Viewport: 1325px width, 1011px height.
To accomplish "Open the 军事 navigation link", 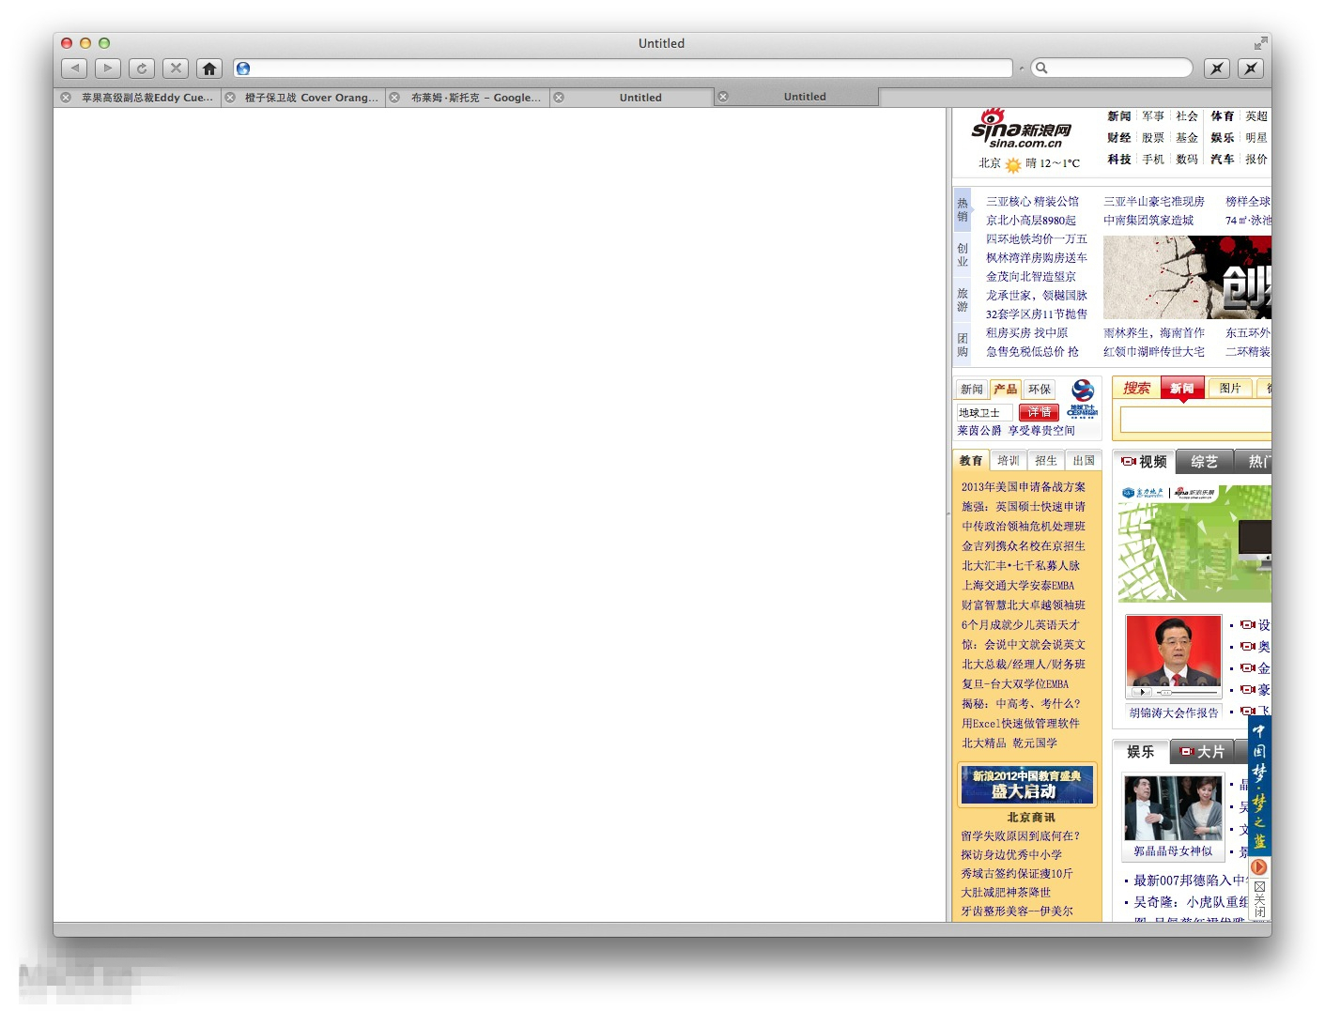I will pyautogui.click(x=1153, y=116).
